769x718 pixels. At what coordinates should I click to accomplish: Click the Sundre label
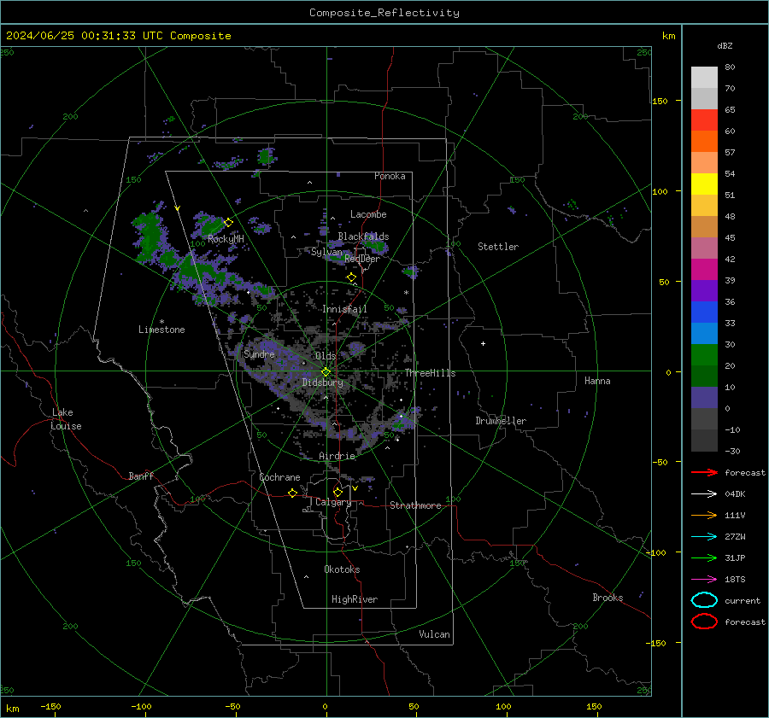[x=259, y=354]
